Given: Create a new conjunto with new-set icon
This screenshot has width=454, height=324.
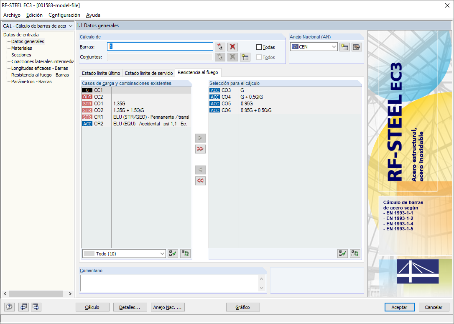Looking at the screenshot, I should tap(245, 57).
